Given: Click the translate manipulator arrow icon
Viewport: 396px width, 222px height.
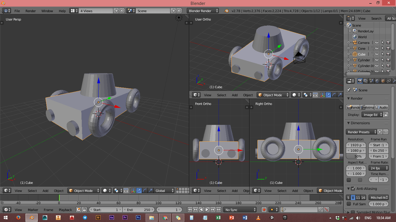Looking at the screenshot, I should pyautogui.click(x=139, y=191).
